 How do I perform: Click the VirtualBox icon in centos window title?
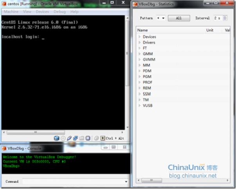pyautogui.click(x=4, y=4)
